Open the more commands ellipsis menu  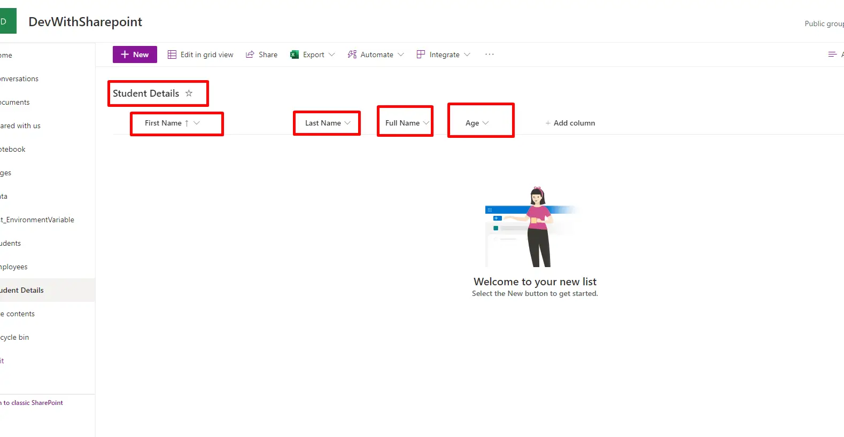coord(489,54)
